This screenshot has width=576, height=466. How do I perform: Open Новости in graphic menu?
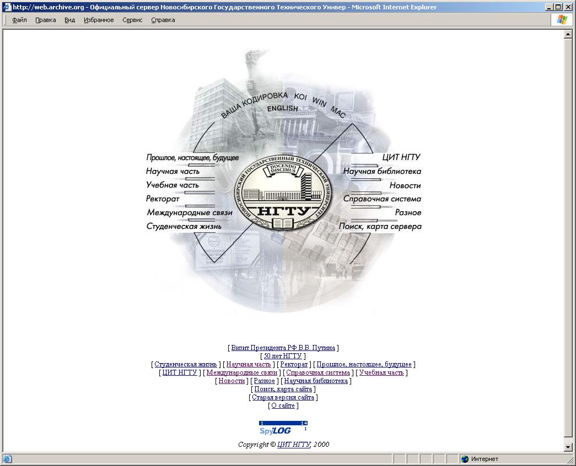(405, 185)
